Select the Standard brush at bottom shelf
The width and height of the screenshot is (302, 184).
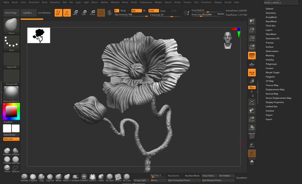pos(24,177)
